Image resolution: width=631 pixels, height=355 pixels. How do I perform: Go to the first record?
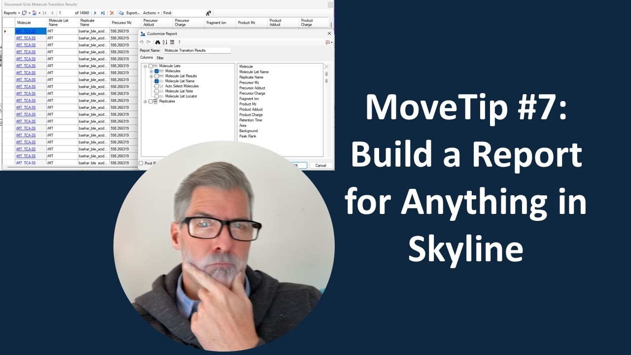tap(45, 13)
